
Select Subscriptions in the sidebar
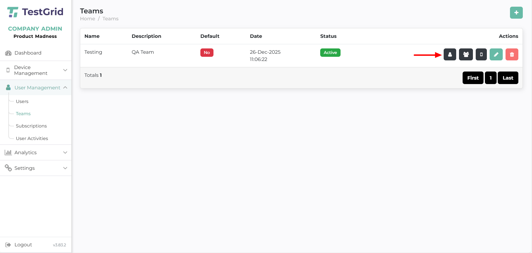tap(31, 126)
